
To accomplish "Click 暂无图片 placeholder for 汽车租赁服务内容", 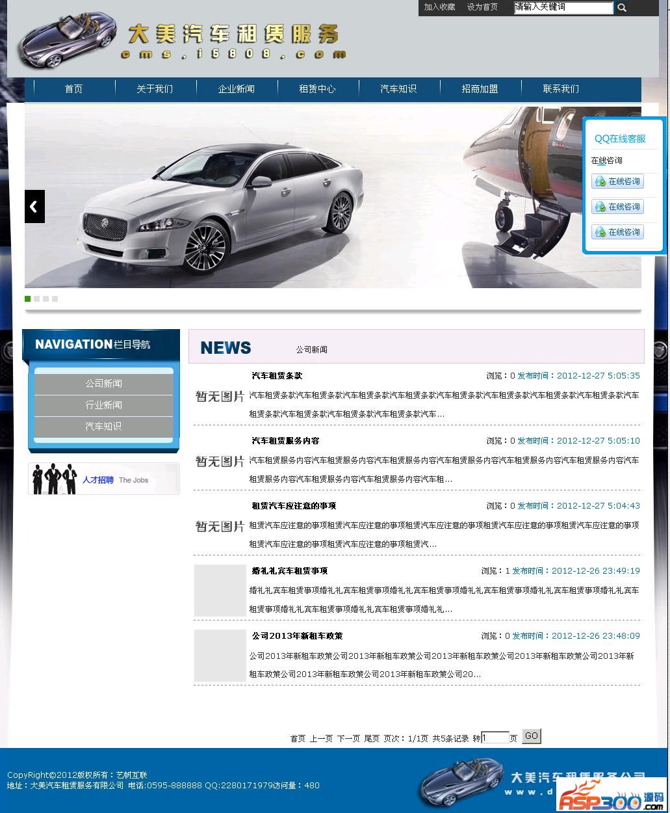I will (220, 461).
